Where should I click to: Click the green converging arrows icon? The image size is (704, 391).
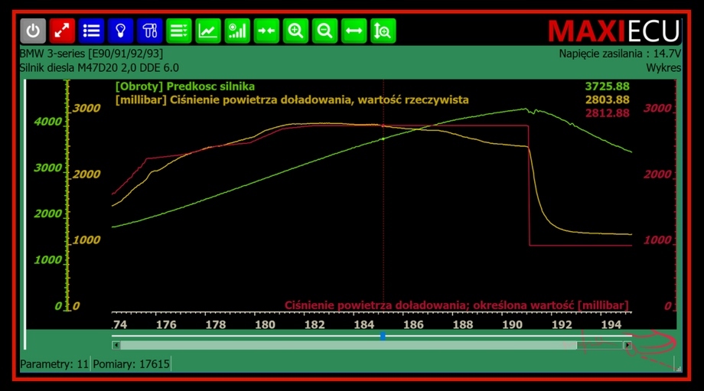click(x=266, y=31)
